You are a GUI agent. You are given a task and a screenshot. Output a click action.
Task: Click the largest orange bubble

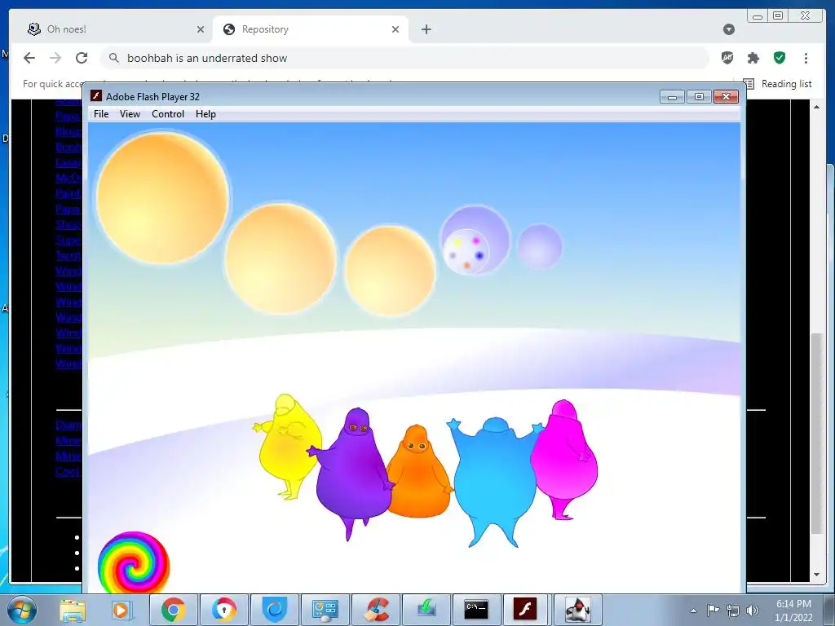point(162,198)
